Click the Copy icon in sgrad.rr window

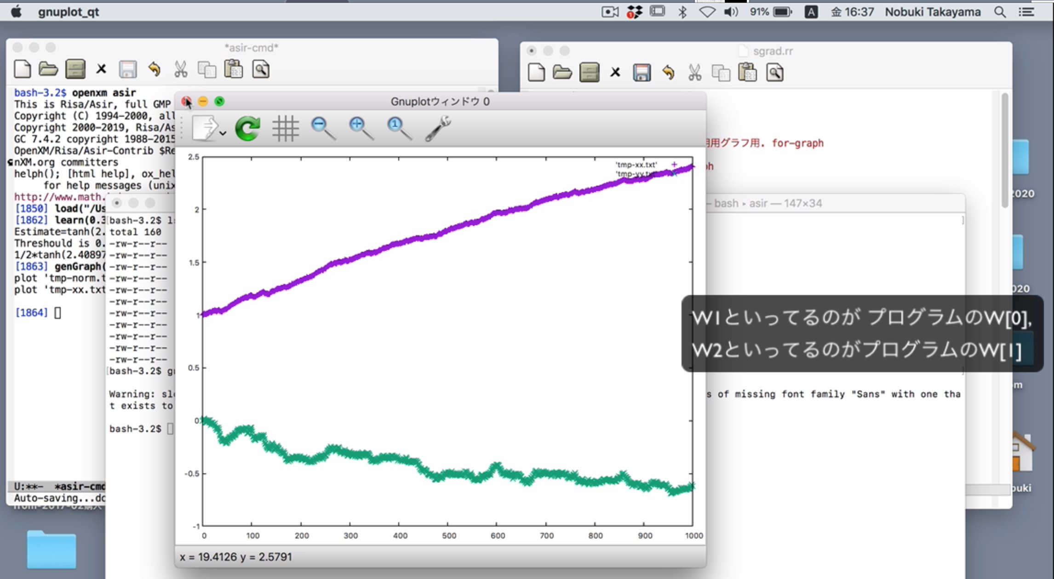click(x=721, y=73)
